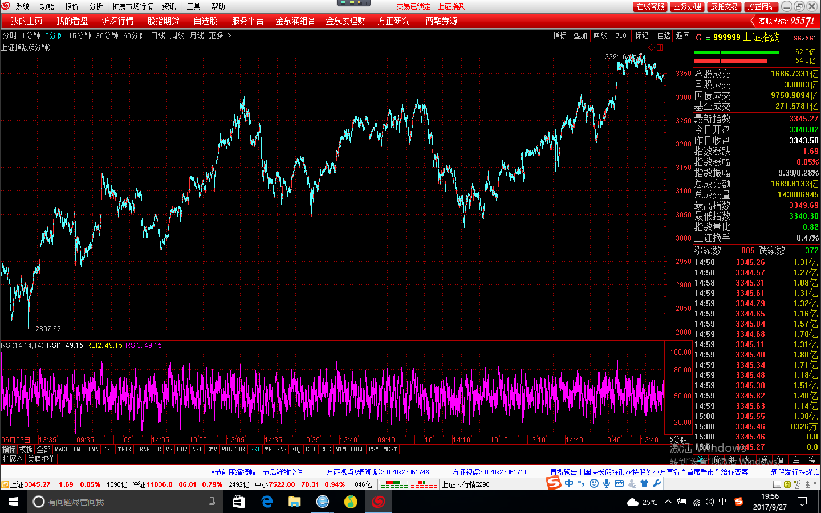The height and width of the screenshot is (513, 821).
Task: Open the 5分钟 period selector under chart
Action: tap(678, 439)
